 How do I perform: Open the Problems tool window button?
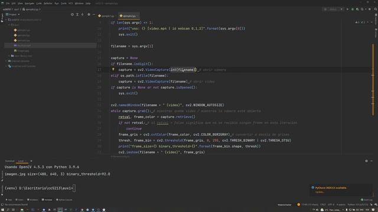pyautogui.click(x=32, y=200)
